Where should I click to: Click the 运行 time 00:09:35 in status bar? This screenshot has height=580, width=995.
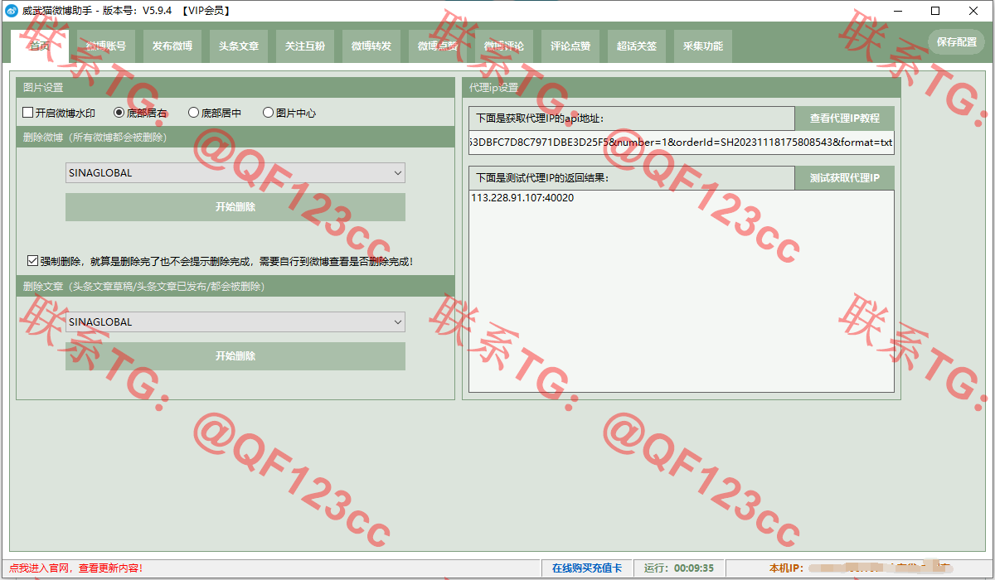[x=679, y=568]
